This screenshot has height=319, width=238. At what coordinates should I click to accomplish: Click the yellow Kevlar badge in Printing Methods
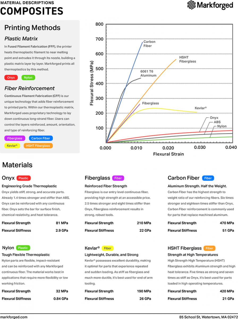[x=12, y=146]
